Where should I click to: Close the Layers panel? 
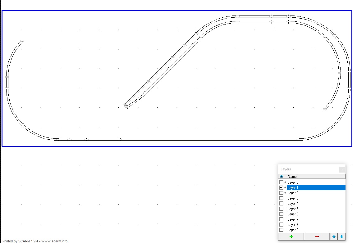(x=342, y=169)
